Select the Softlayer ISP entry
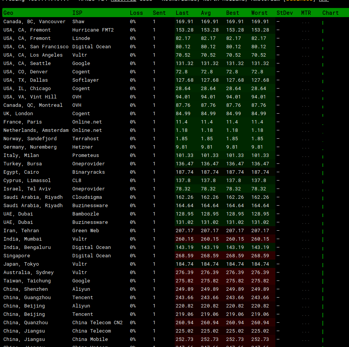This screenshot has width=349, height=347. pyautogui.click(x=85, y=80)
